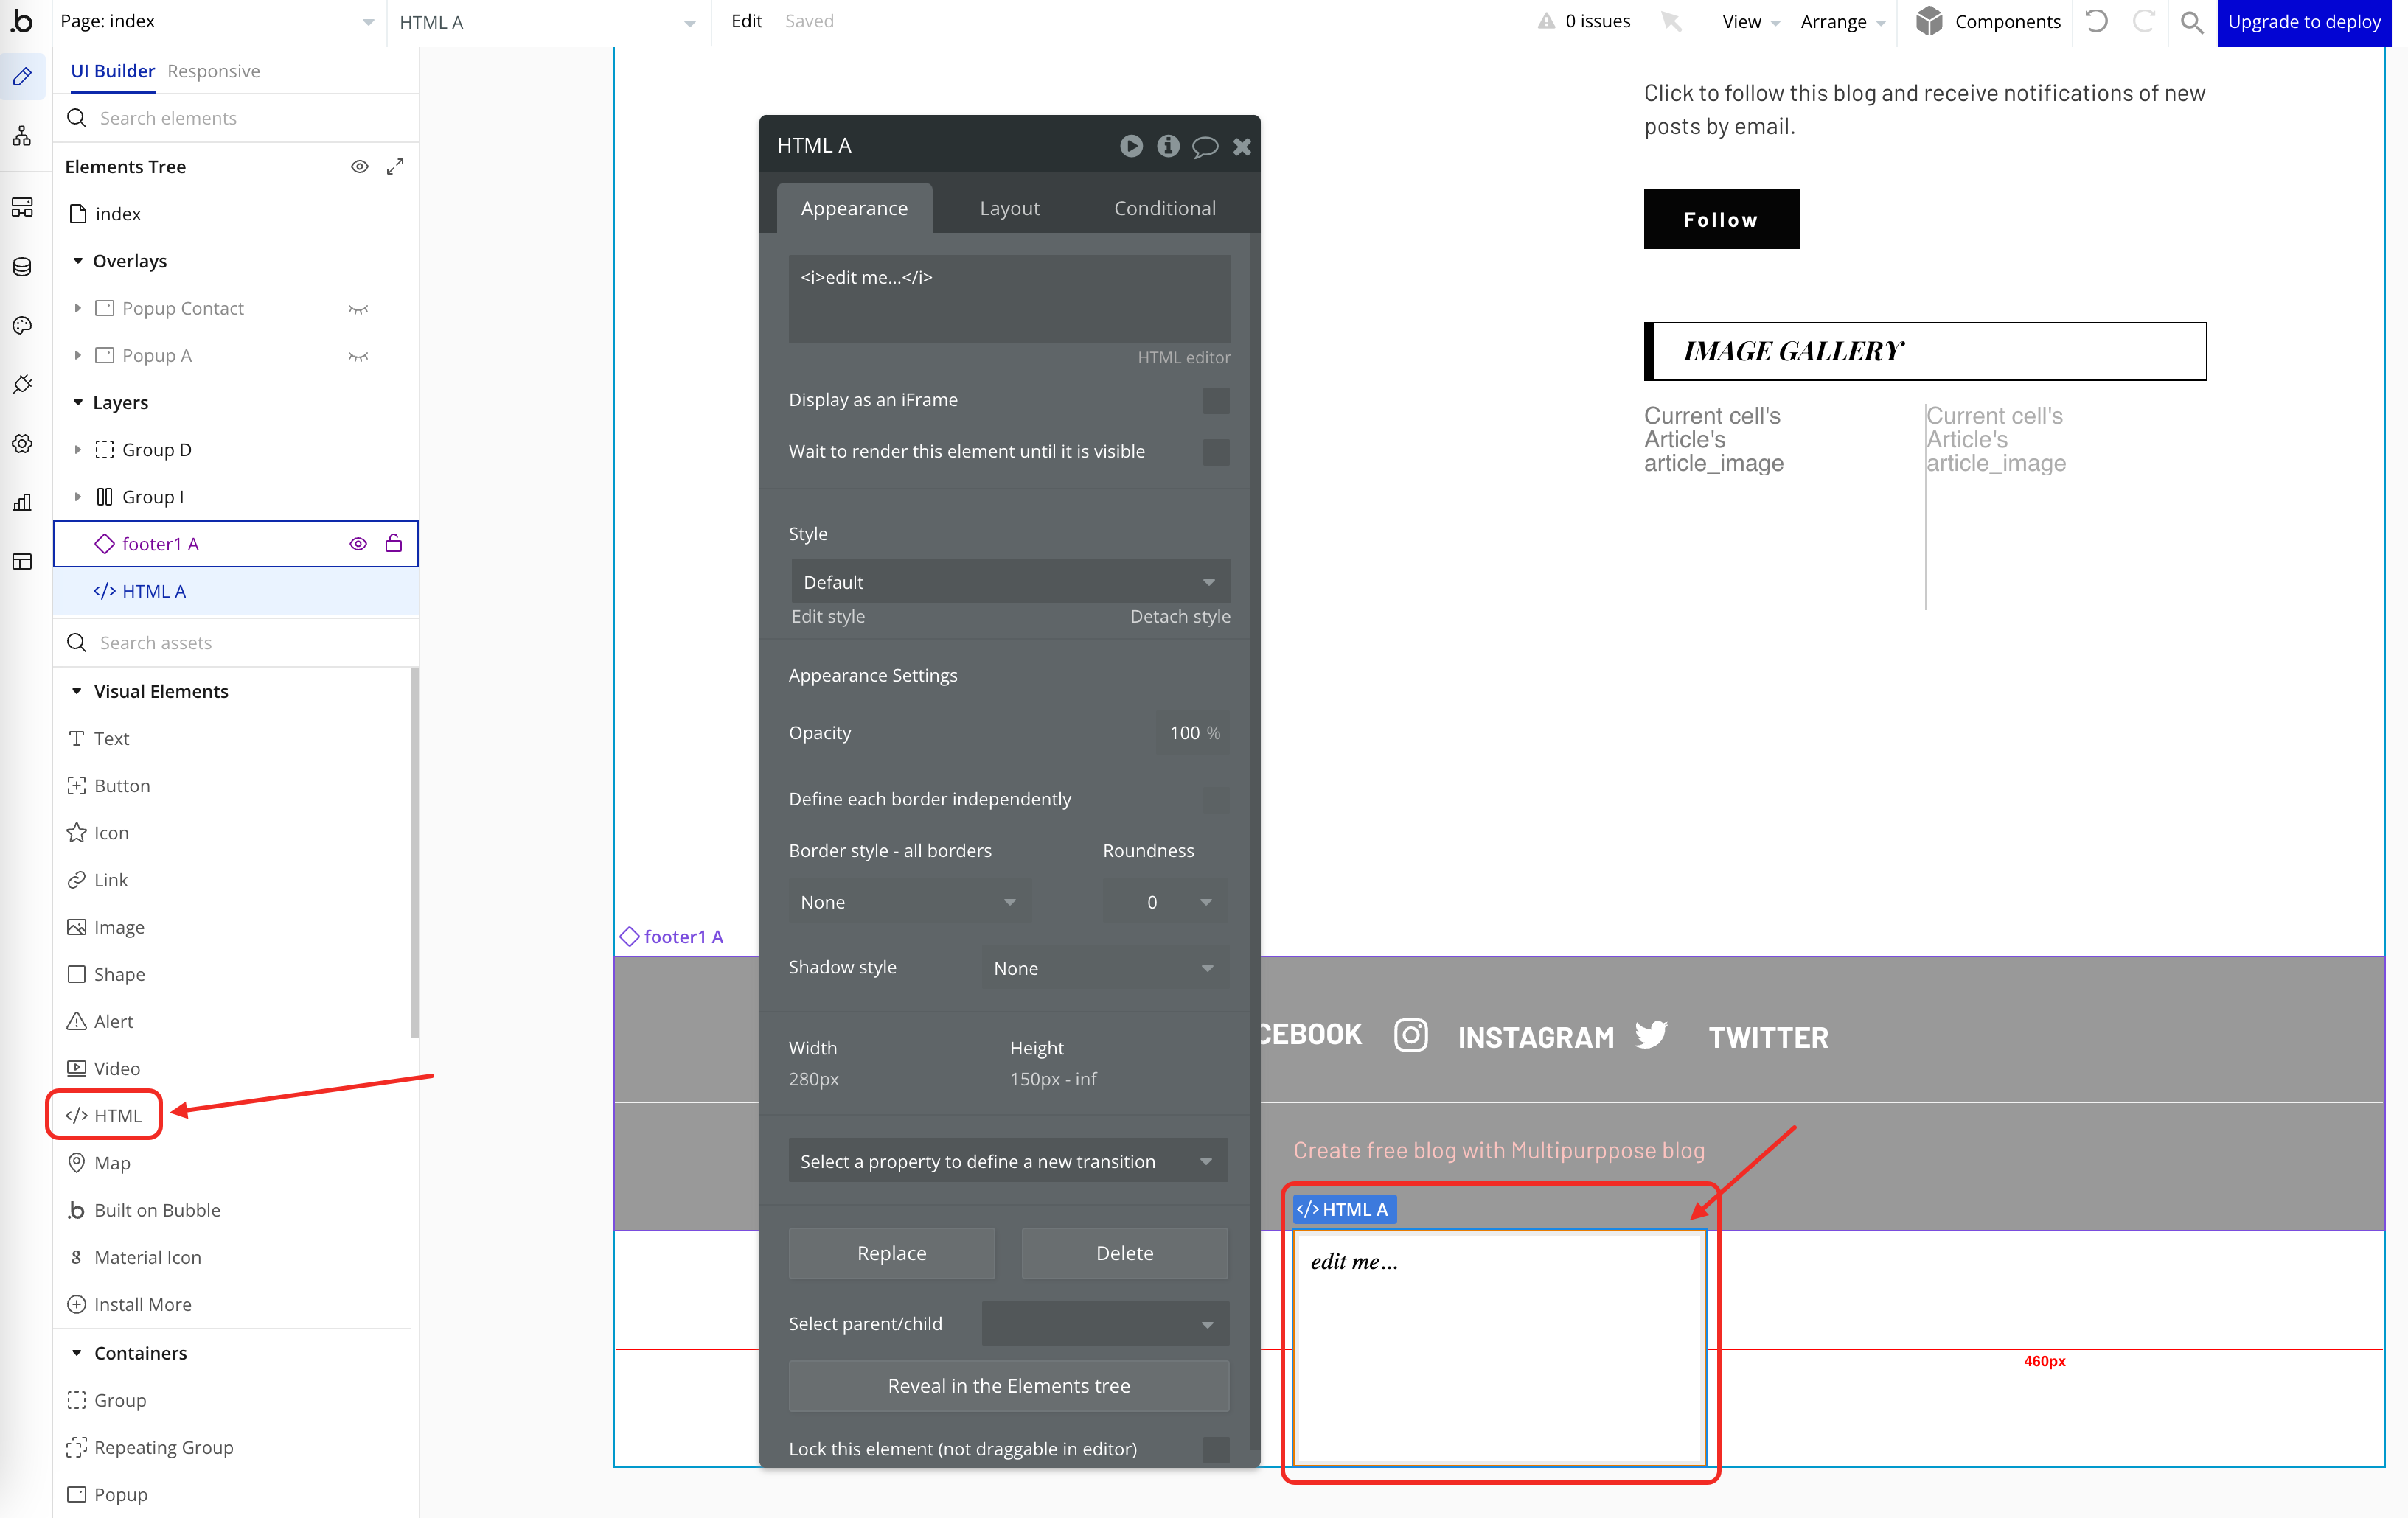Click the undo arrow in top bar
Screen dimensions: 2408x1518
coord(2097,21)
